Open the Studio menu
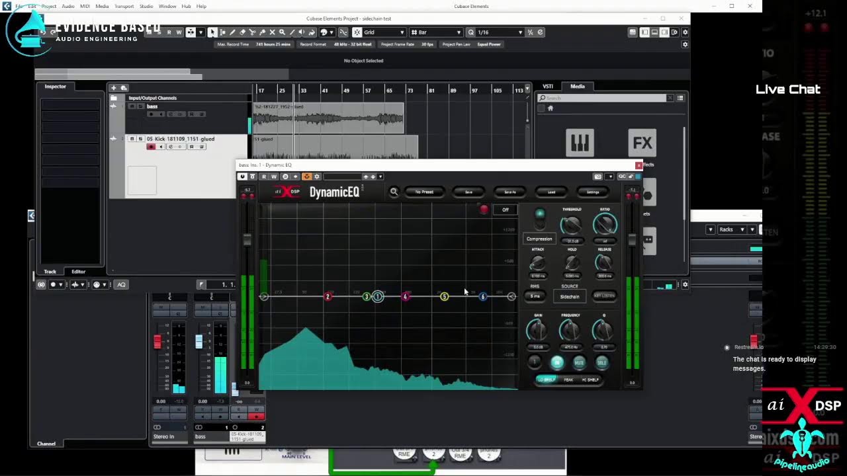Image resolution: width=847 pixels, height=476 pixels. point(146,6)
